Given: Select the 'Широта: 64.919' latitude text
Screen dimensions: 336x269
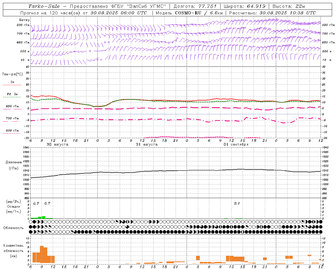Looking at the screenshot, I should (245, 6).
